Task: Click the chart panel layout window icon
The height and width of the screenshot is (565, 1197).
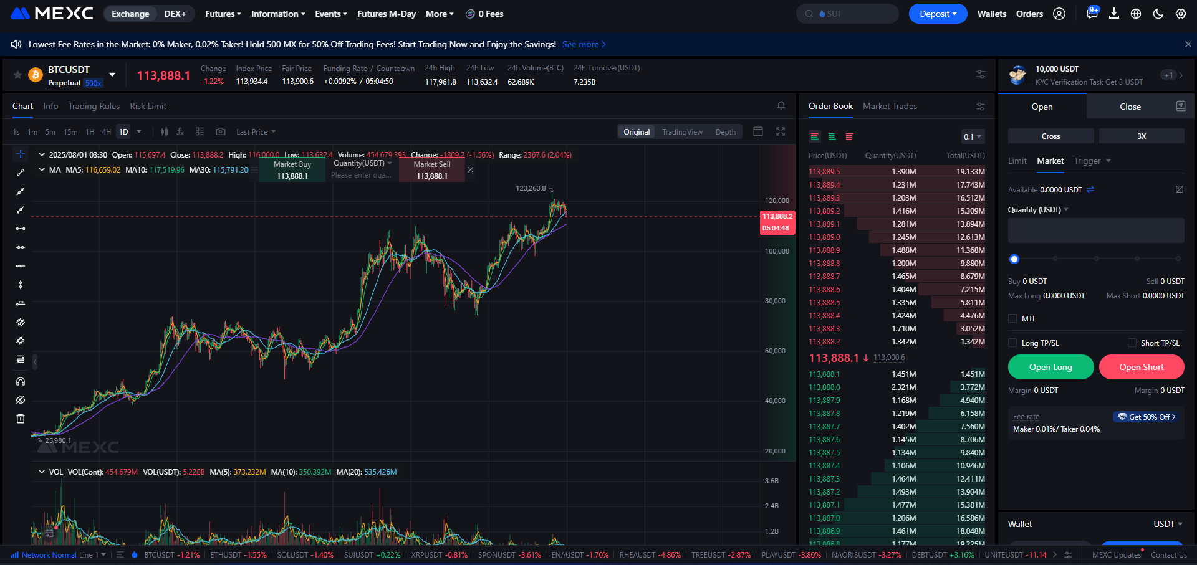Action: coord(758,131)
